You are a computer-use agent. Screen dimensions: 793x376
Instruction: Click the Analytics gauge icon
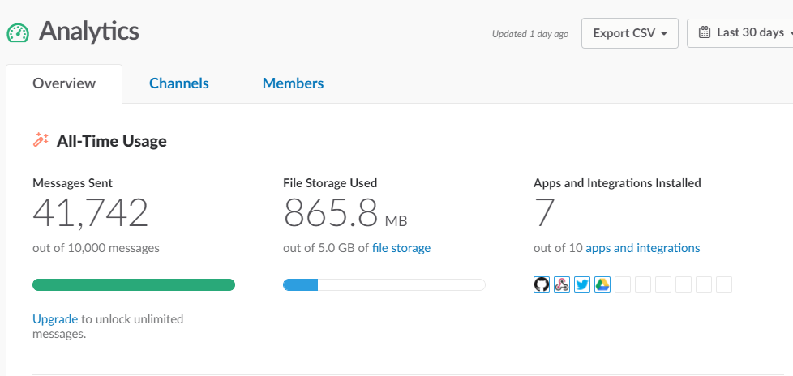pos(18,32)
